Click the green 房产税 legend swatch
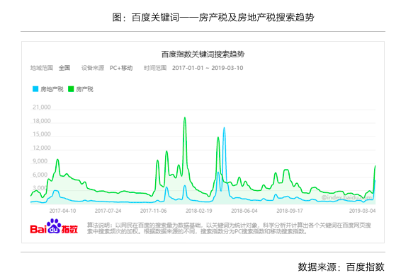This screenshot has height=280, width=418. tap(71, 89)
